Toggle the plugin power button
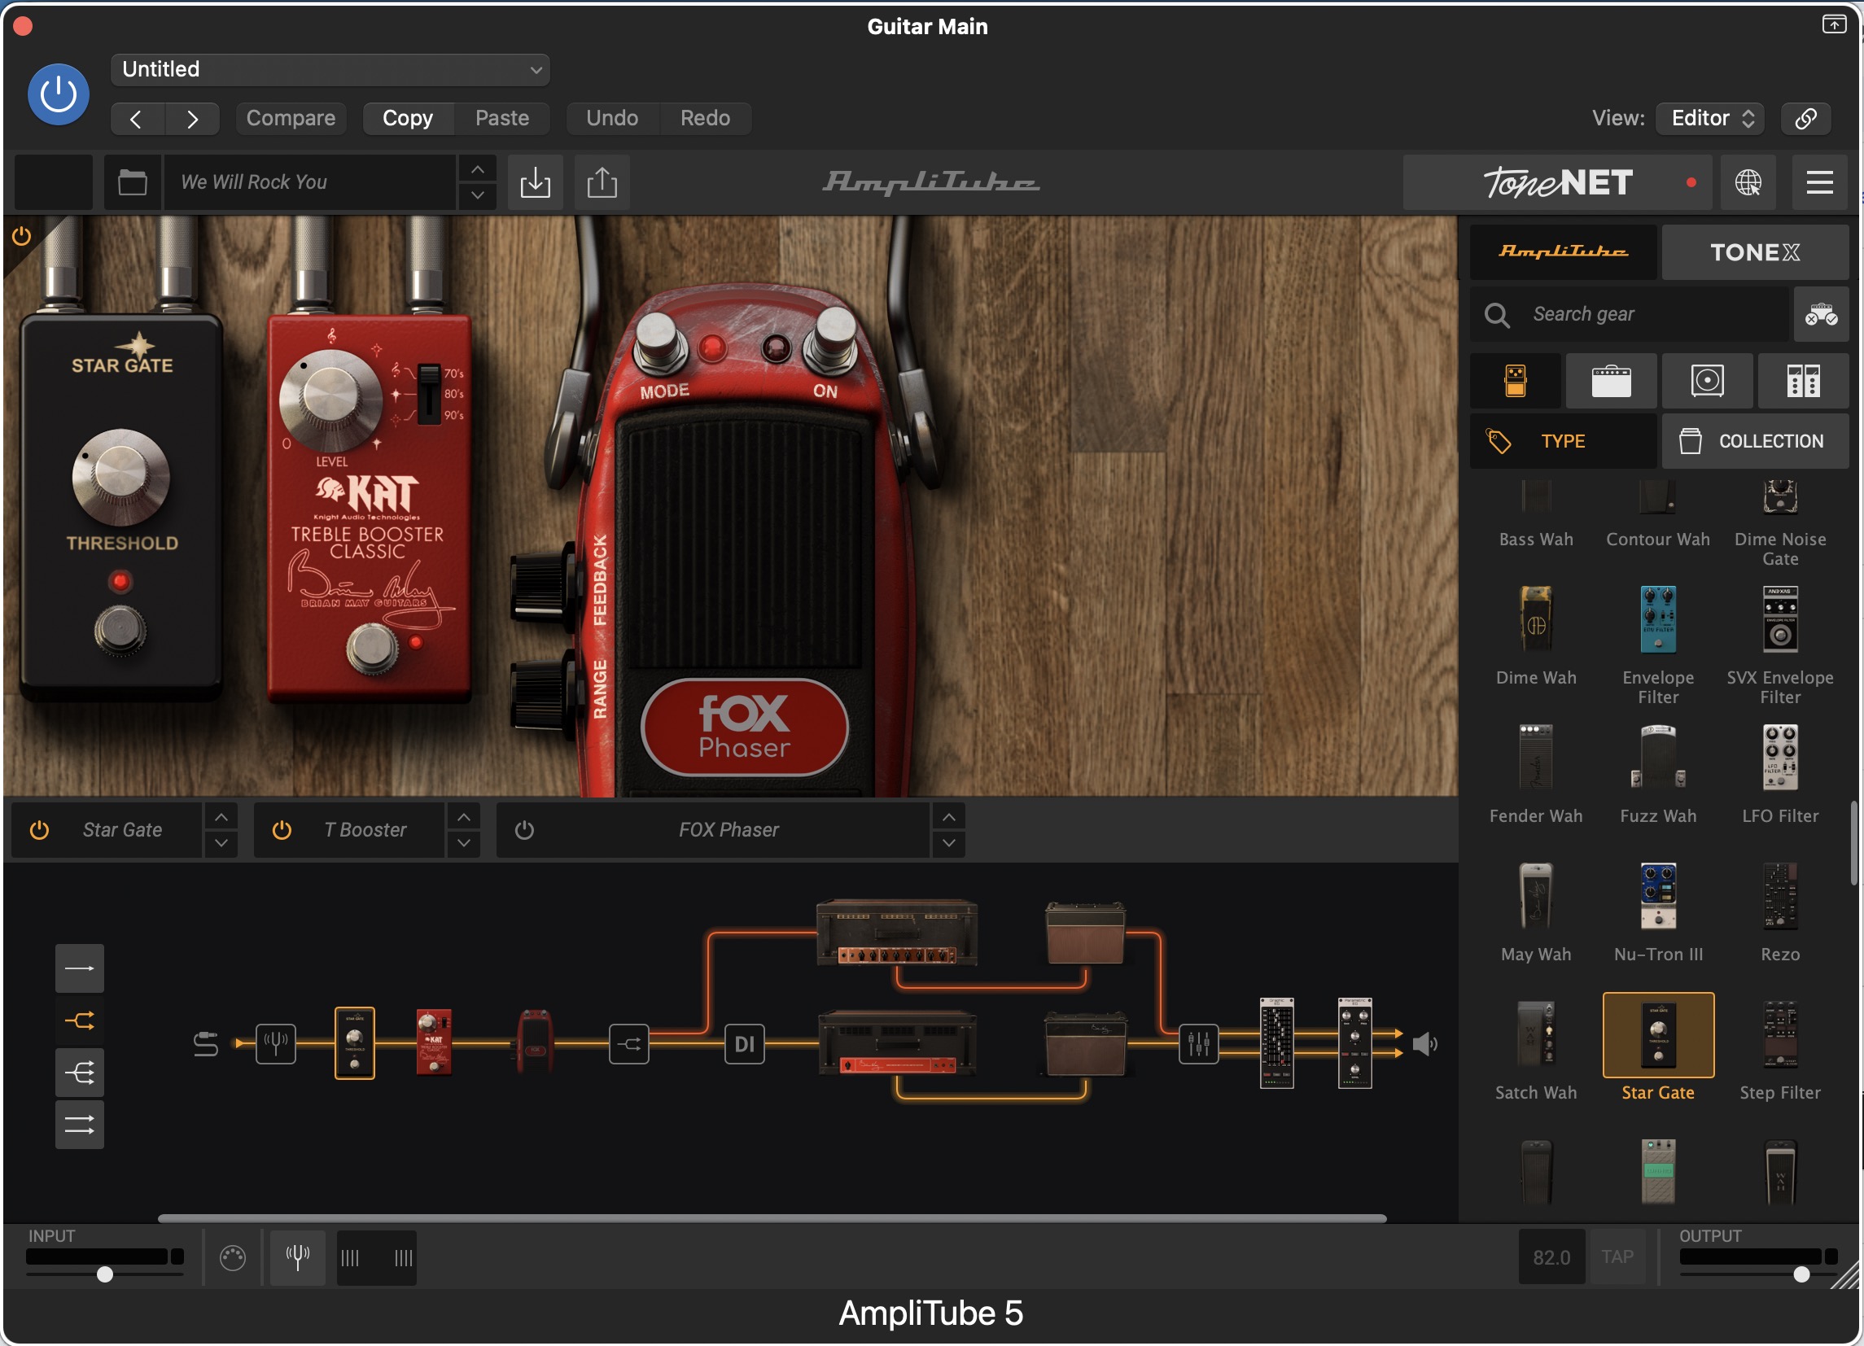This screenshot has height=1346, width=1864. click(x=59, y=94)
